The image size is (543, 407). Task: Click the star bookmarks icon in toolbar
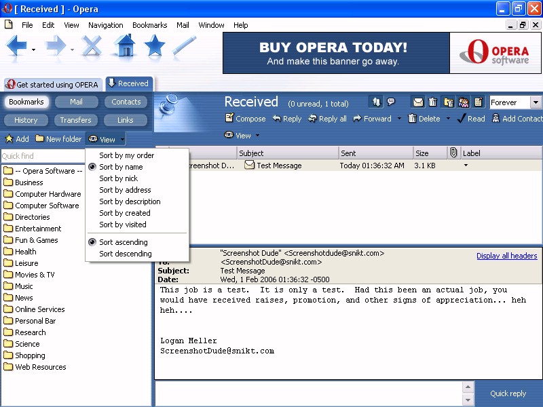point(155,46)
